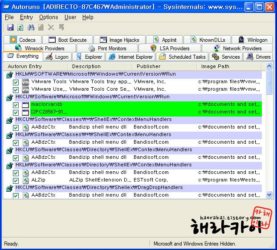277x250 pixels.
Task: Switch to the Print Monitors tab
Action: pyautogui.click(x=107, y=48)
